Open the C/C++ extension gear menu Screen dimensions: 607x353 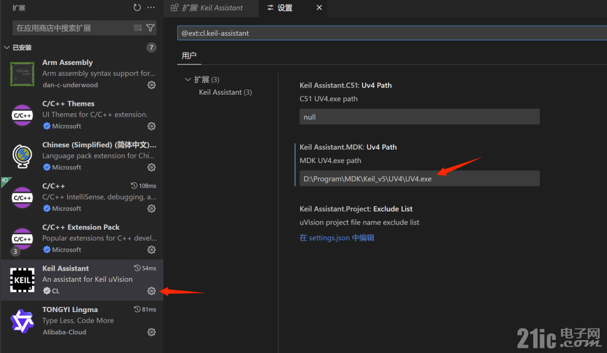pos(151,208)
